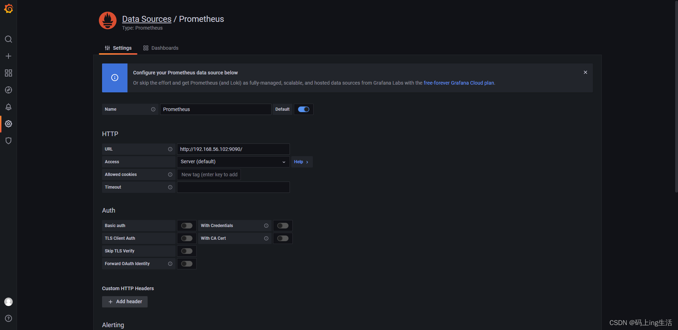The width and height of the screenshot is (678, 330).
Task: Switch to the Dashboards tab
Action: 161,48
